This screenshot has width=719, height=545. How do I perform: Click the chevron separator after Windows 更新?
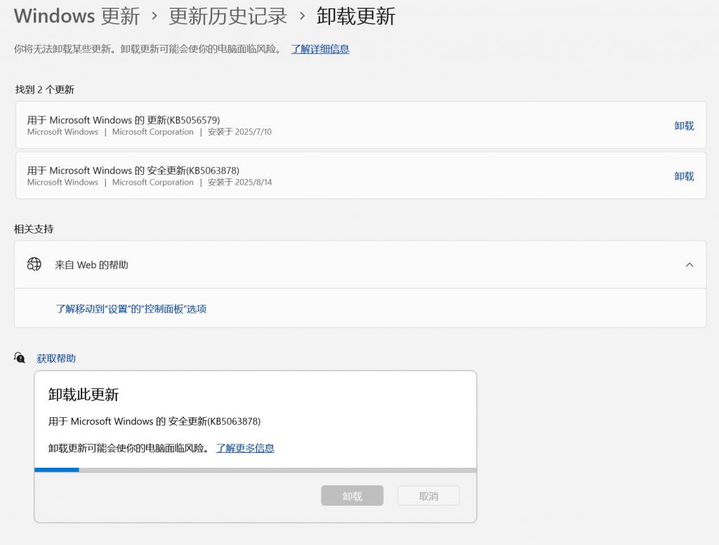click(154, 16)
